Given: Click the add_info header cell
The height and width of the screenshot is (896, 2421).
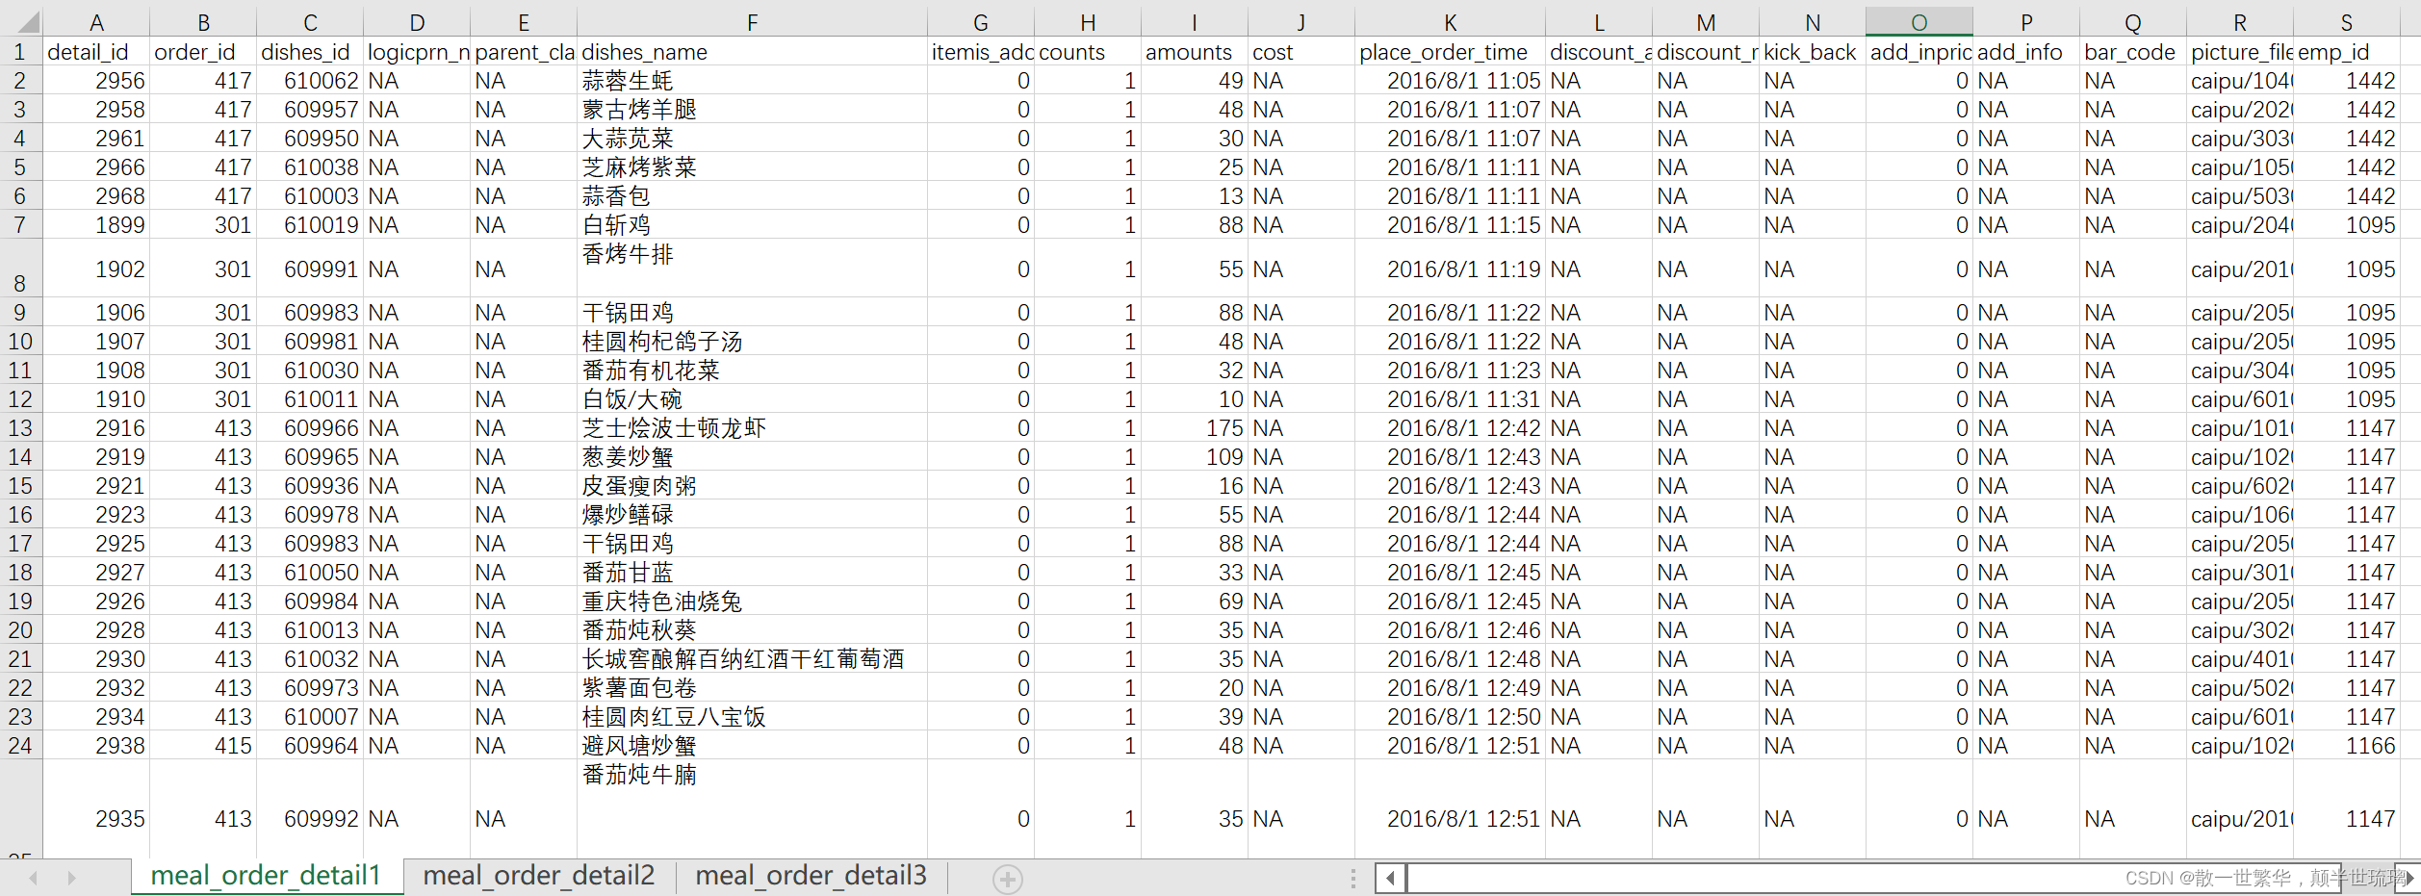Looking at the screenshot, I should coord(2025,52).
